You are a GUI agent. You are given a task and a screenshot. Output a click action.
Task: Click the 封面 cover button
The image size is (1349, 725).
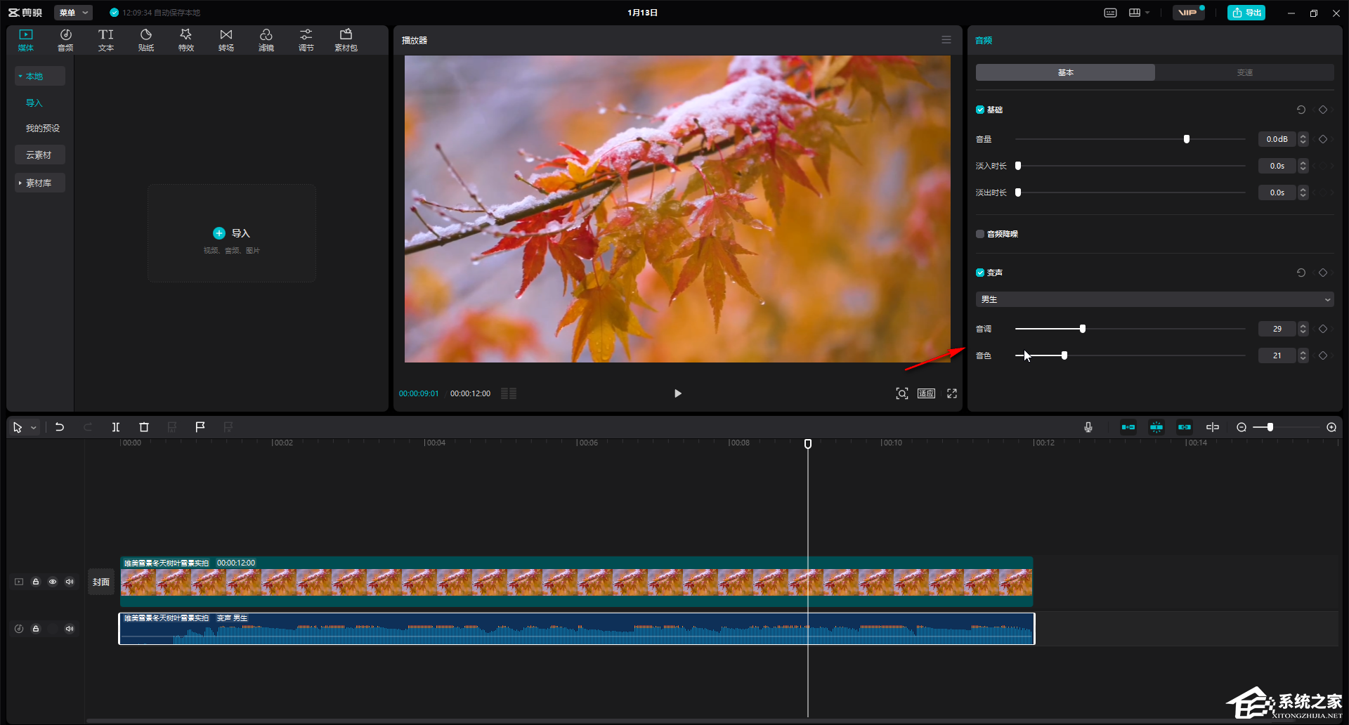[101, 582]
